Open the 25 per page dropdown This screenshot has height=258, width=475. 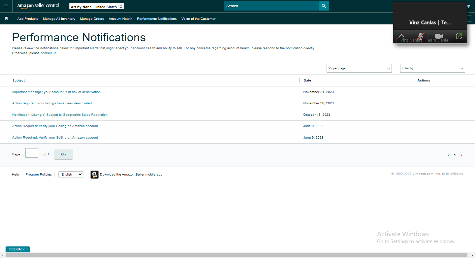coord(359,68)
